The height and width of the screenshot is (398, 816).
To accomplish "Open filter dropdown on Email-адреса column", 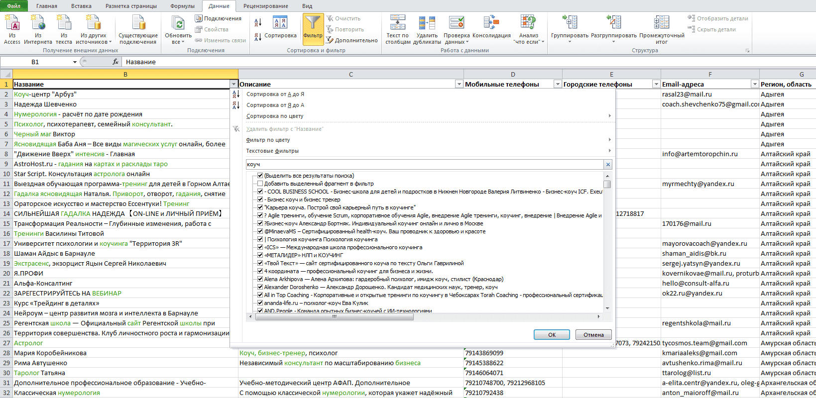I will [x=755, y=84].
